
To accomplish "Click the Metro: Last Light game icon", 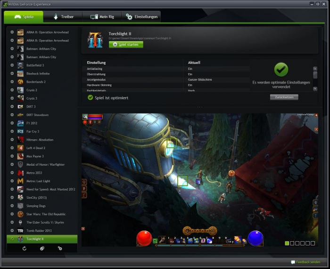I will click(20, 181).
